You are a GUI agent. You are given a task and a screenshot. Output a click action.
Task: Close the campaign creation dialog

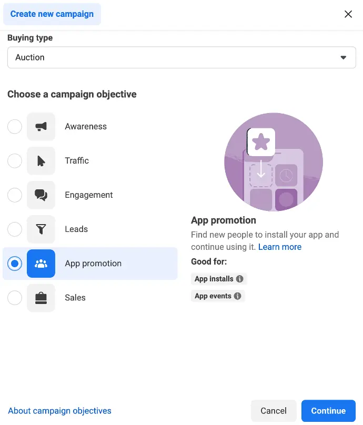pyautogui.click(x=348, y=14)
